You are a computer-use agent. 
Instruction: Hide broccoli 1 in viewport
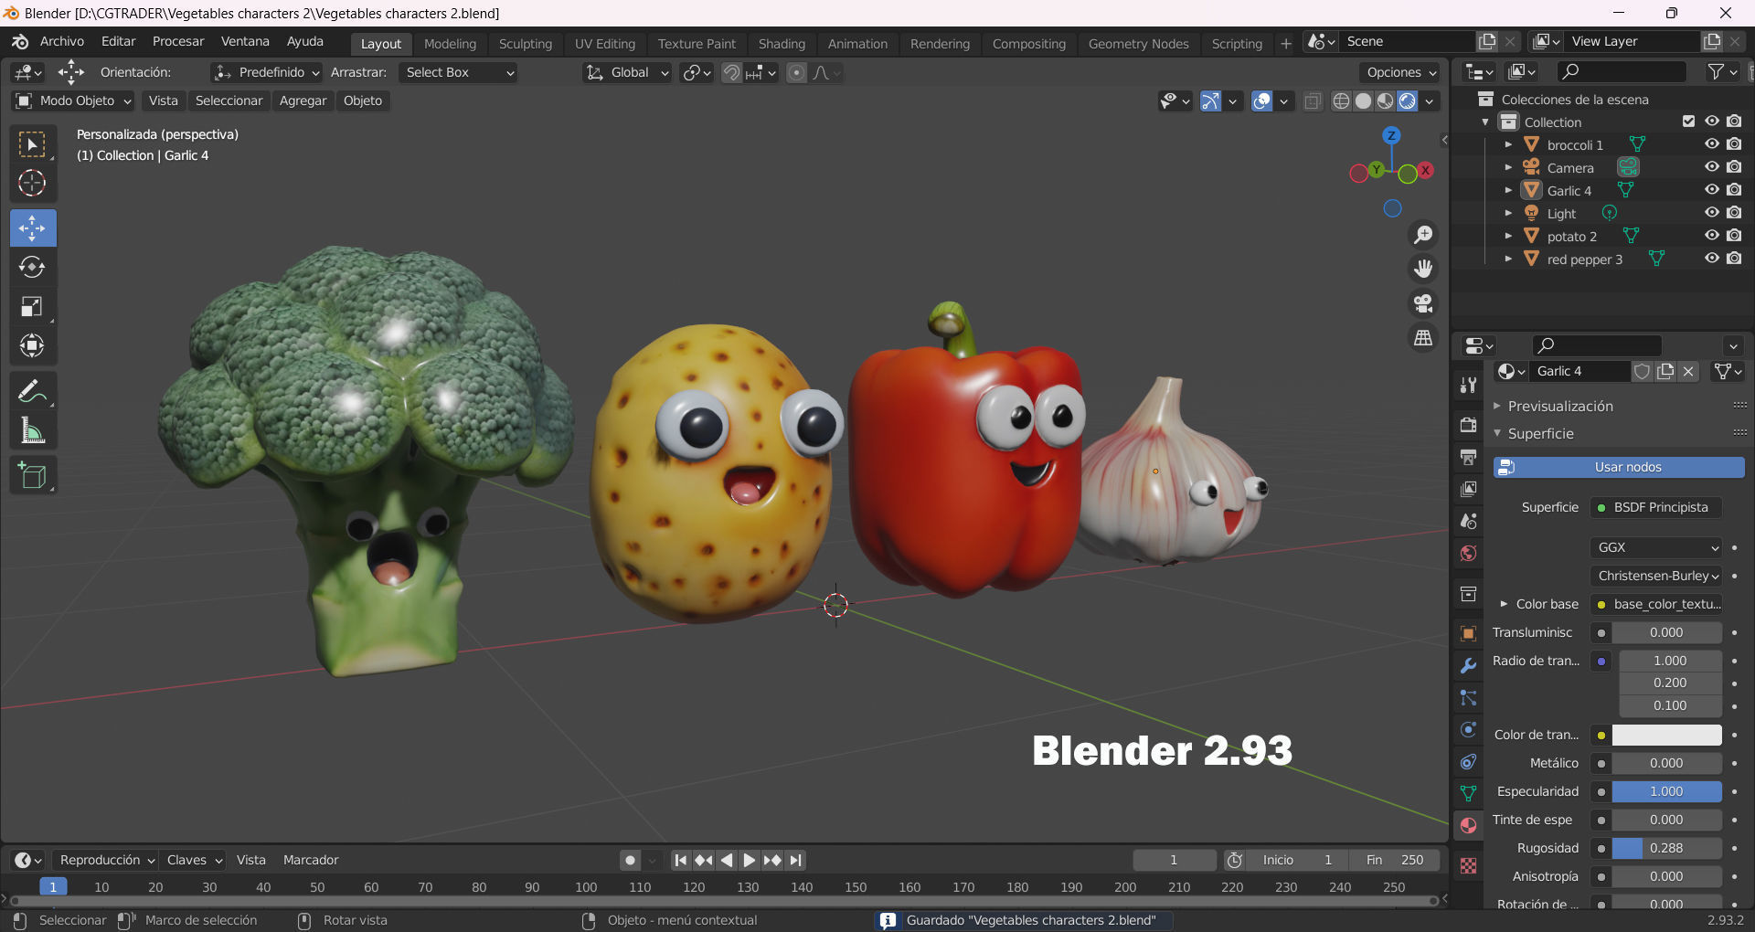(1712, 144)
